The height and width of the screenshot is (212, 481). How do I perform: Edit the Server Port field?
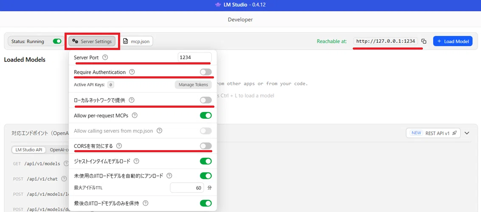194,57
